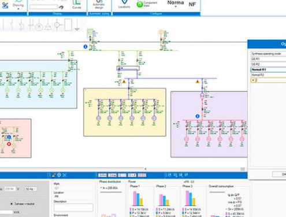Open the Curves display tool
The height and width of the screenshot is (217, 286).
coord(76,4)
